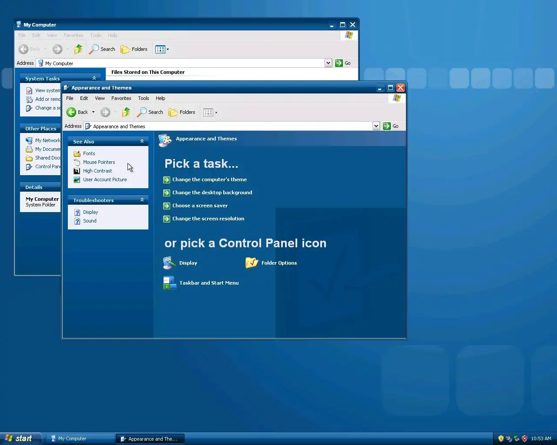The width and height of the screenshot is (557, 445).
Task: Switch to My Computer taskbar button
Action: (x=80, y=438)
